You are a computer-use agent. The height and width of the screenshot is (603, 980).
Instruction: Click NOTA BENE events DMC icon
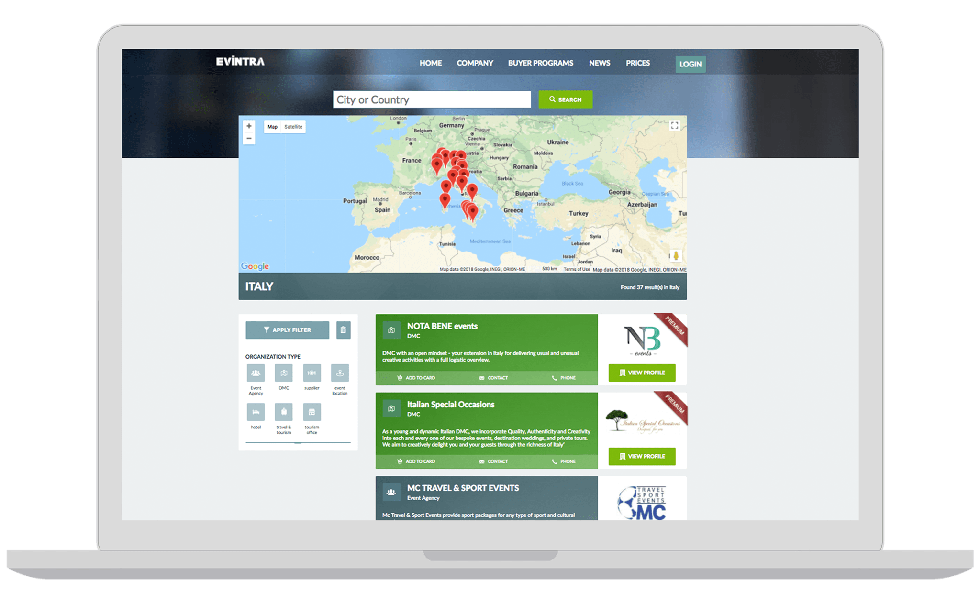point(391,330)
